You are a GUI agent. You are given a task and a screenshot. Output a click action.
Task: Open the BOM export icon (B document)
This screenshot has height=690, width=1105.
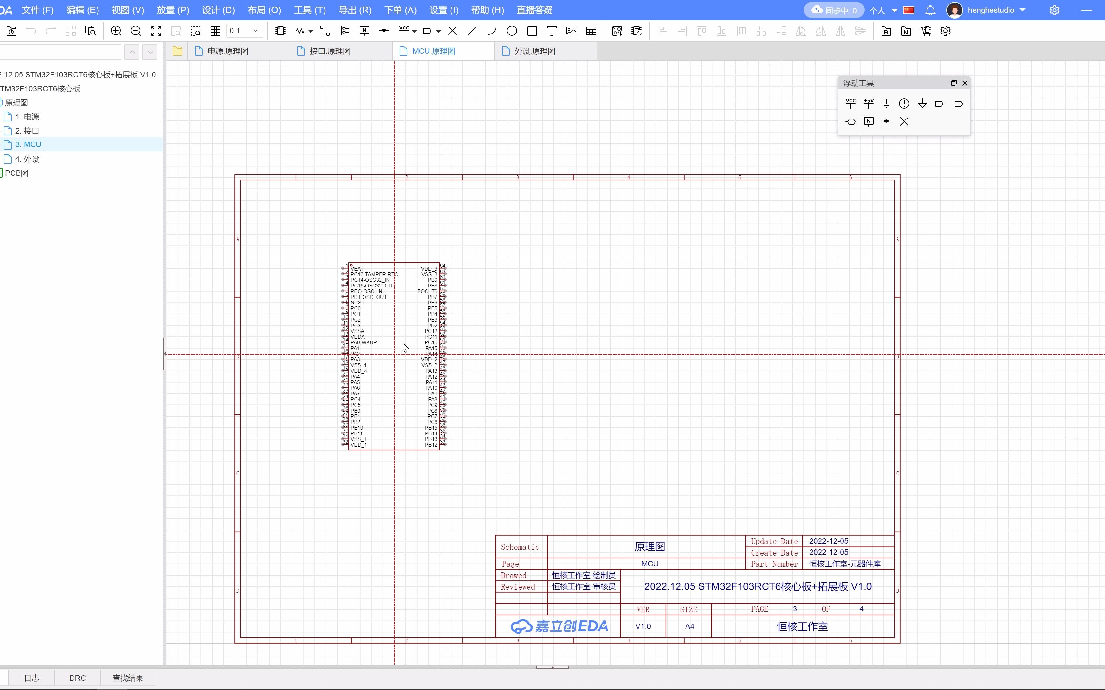(886, 31)
